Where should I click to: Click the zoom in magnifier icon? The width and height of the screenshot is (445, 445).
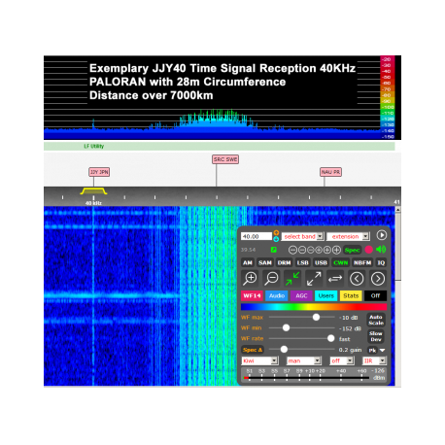250,279
